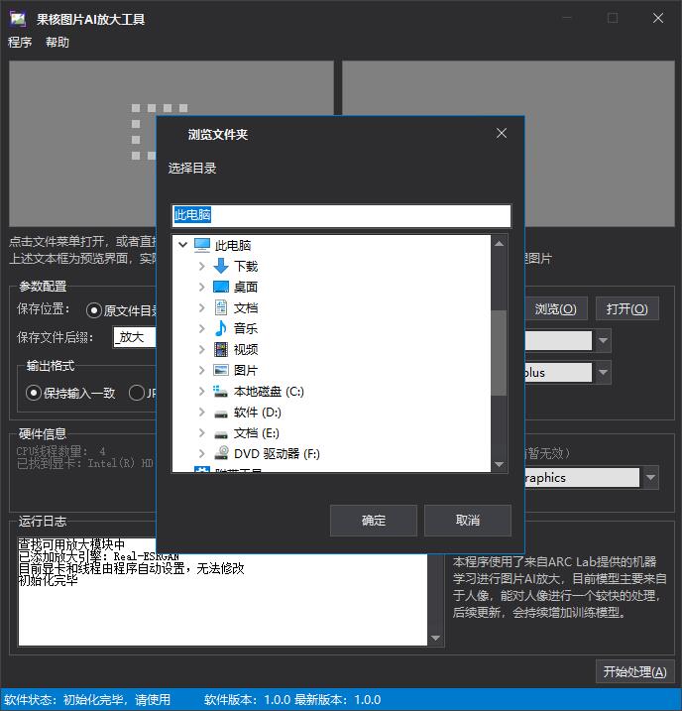Click the Videos film strip icon
This screenshot has height=711, width=682.
221,349
